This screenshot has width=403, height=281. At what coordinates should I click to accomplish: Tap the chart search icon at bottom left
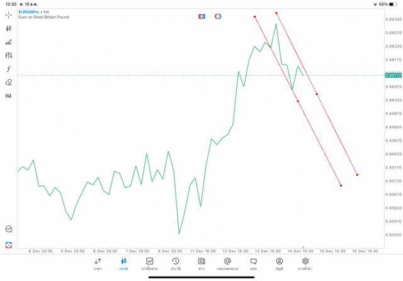(8, 229)
